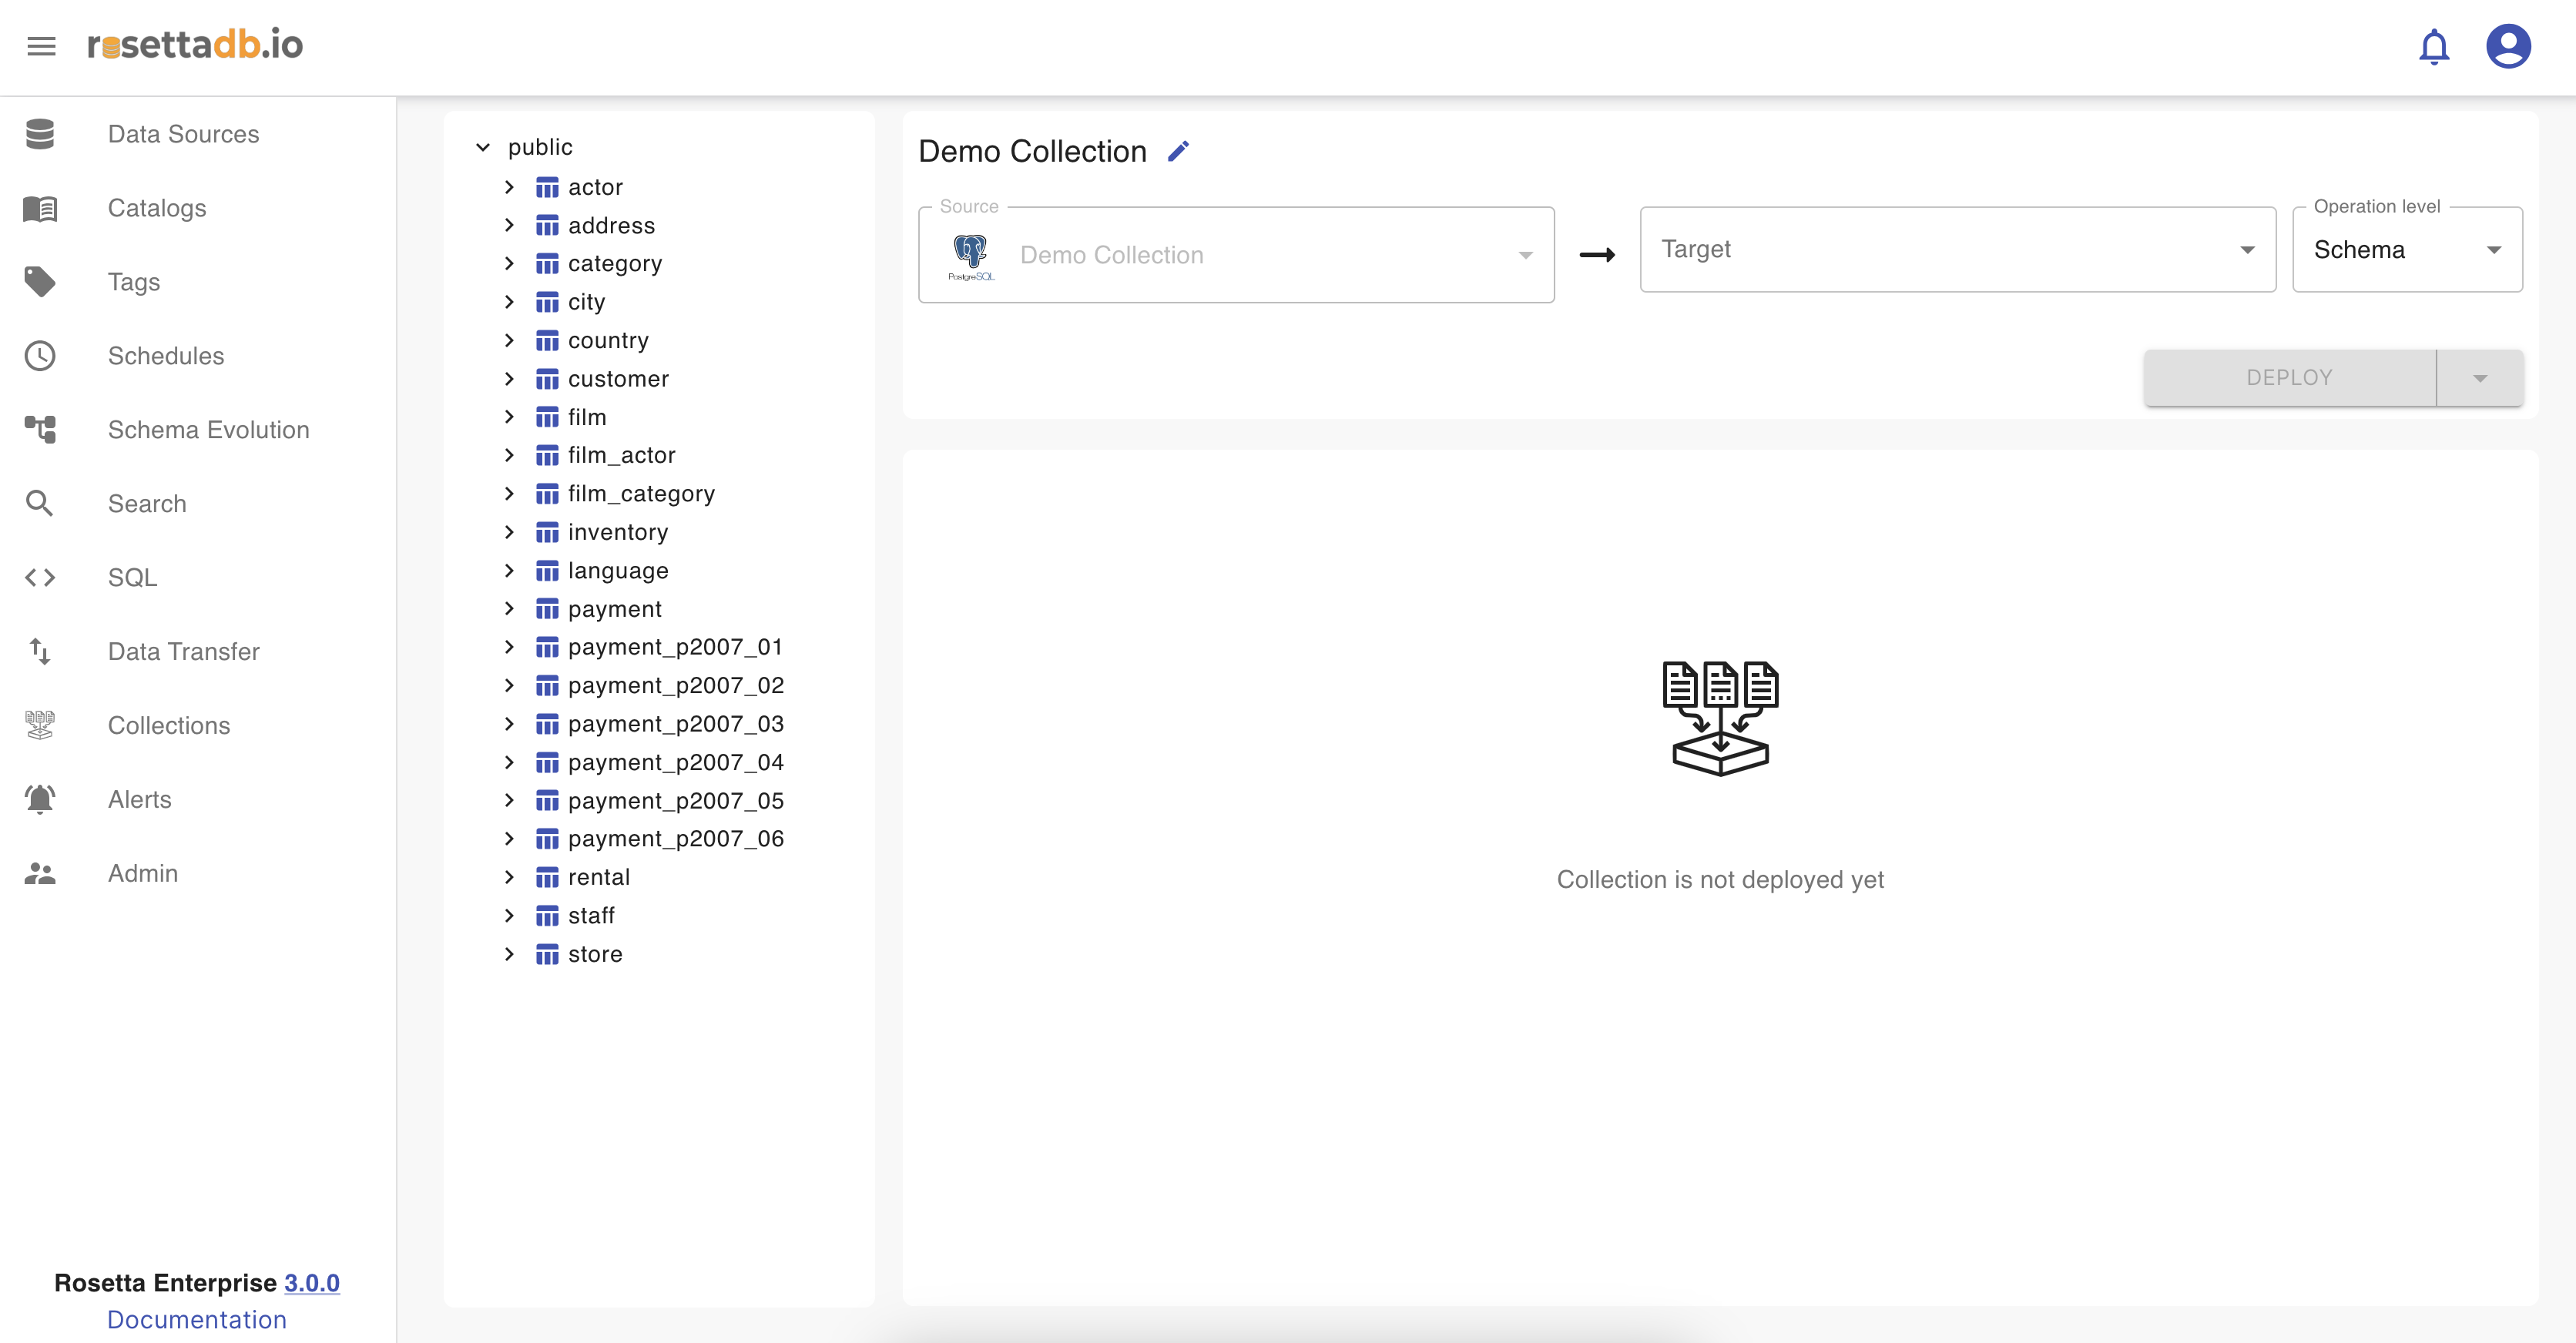Open the Catalogs sidebar item
The image size is (2576, 1343).
pyautogui.click(x=157, y=208)
